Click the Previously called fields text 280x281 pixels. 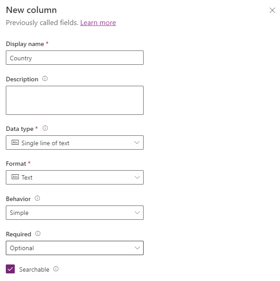point(42,23)
